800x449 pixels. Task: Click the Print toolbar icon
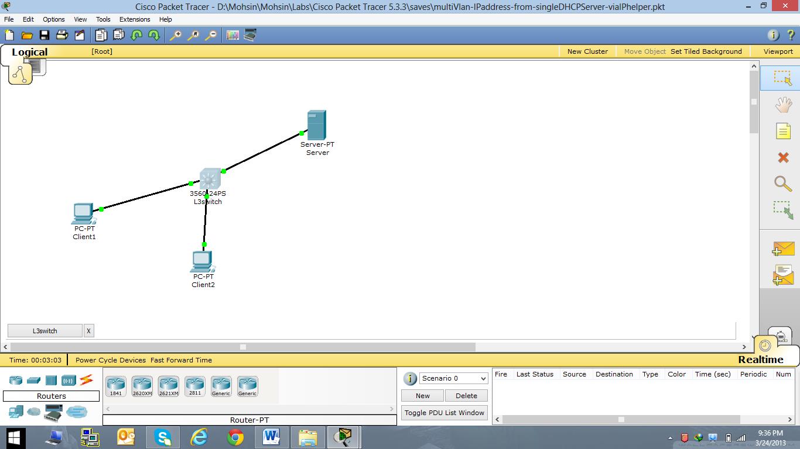pyautogui.click(x=61, y=35)
